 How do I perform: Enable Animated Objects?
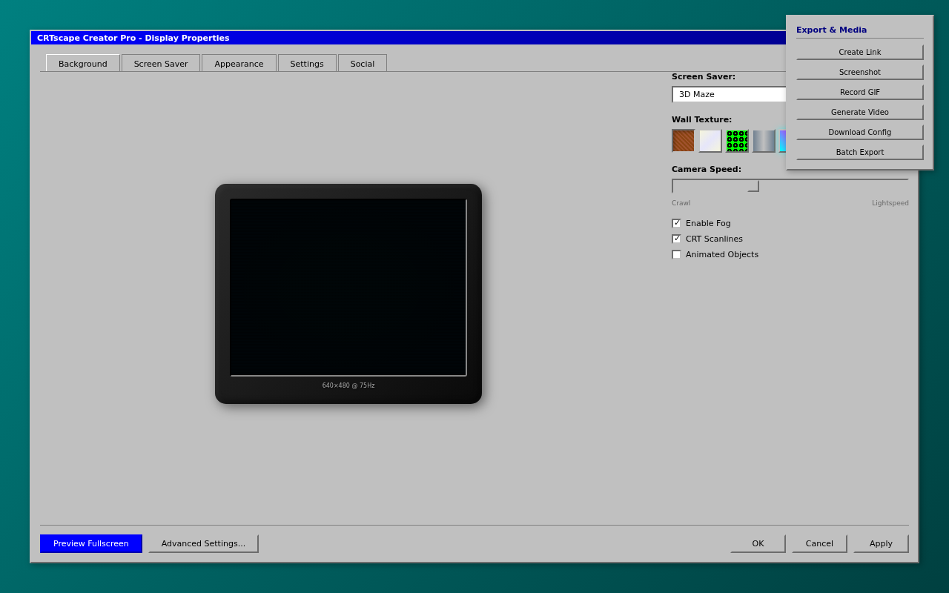point(676,254)
